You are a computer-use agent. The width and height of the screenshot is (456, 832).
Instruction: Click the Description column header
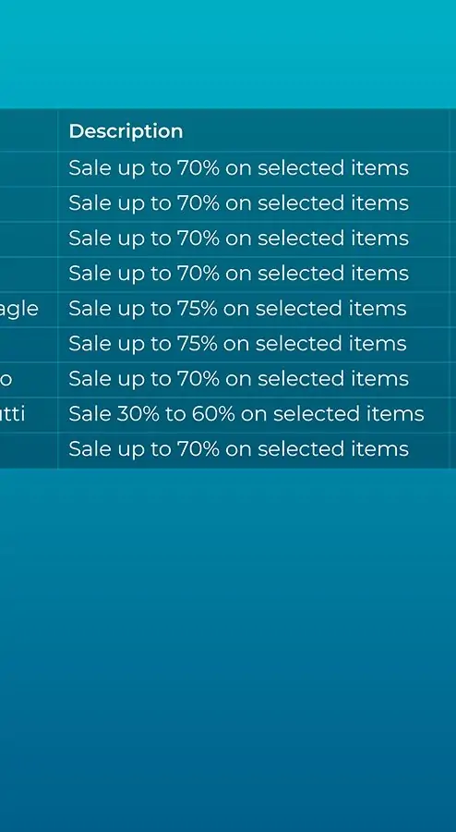point(126,131)
